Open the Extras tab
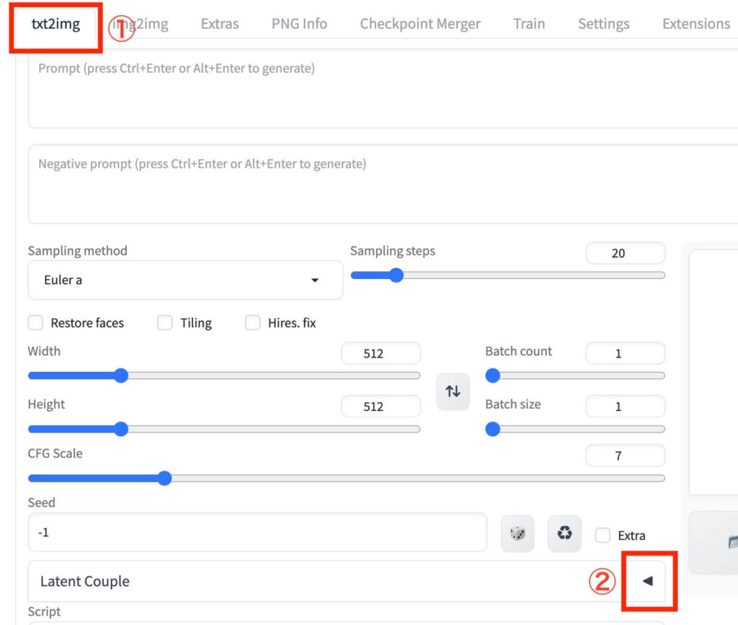 click(220, 24)
